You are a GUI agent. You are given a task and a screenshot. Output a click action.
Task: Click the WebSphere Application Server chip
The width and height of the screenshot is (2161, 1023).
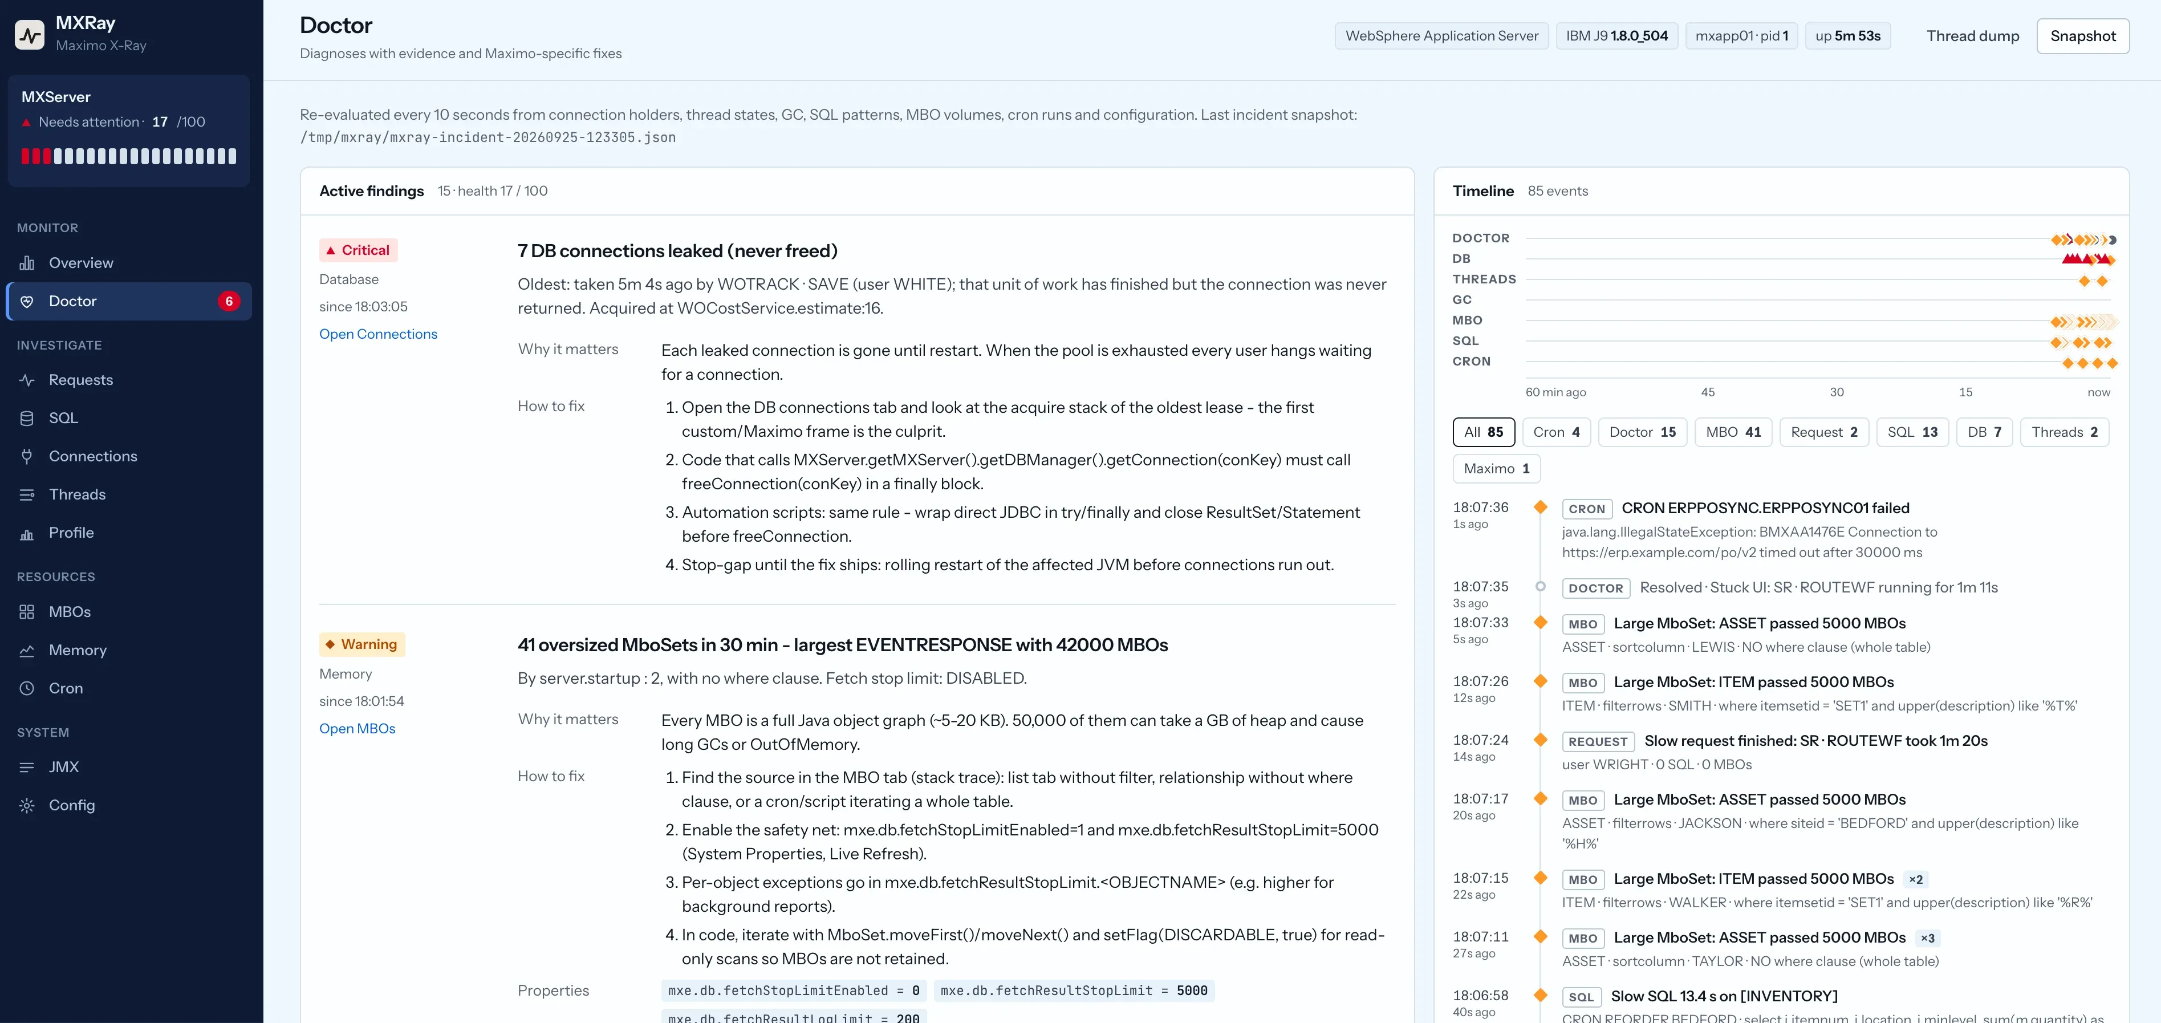(x=1441, y=36)
